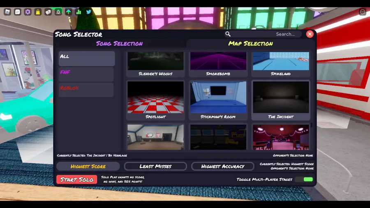This screenshot has width=370, height=208.
Task: Select the FNF category
Action: tap(86, 74)
